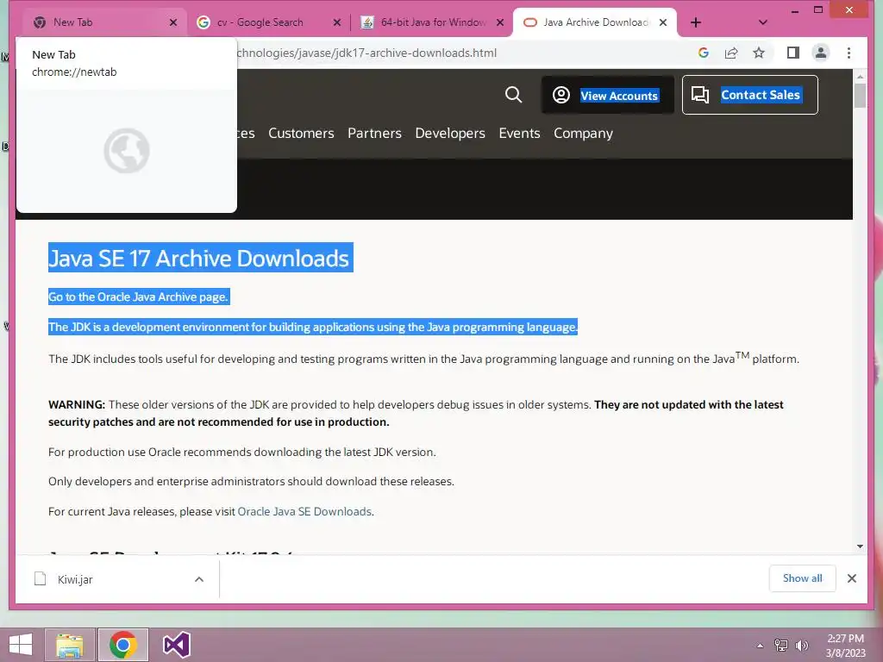Switch to the cv - Google Search tab
Image resolution: width=883 pixels, height=662 pixels.
(x=269, y=22)
